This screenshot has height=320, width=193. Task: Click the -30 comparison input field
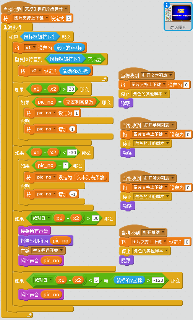72,153
